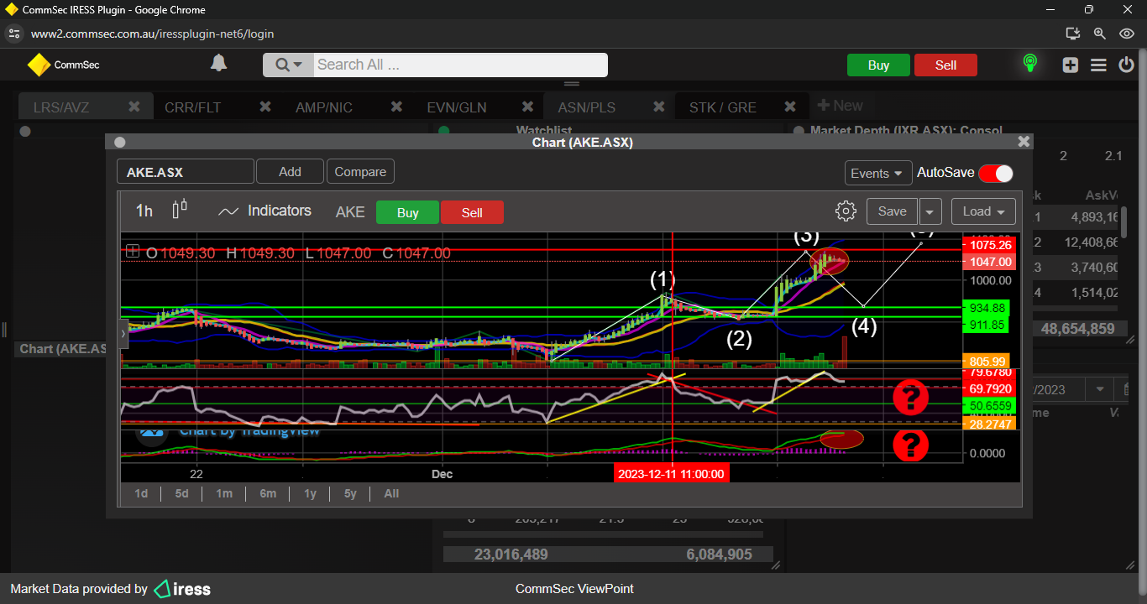Open the Events dropdown

[877, 173]
